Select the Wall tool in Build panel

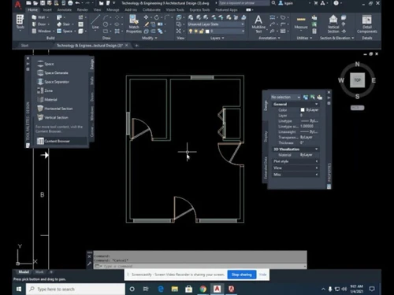pyautogui.click(x=39, y=17)
